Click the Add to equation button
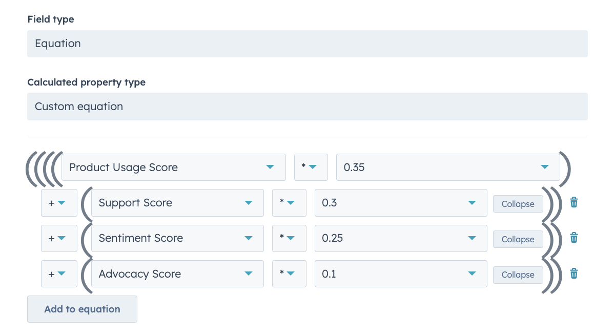 (x=82, y=309)
